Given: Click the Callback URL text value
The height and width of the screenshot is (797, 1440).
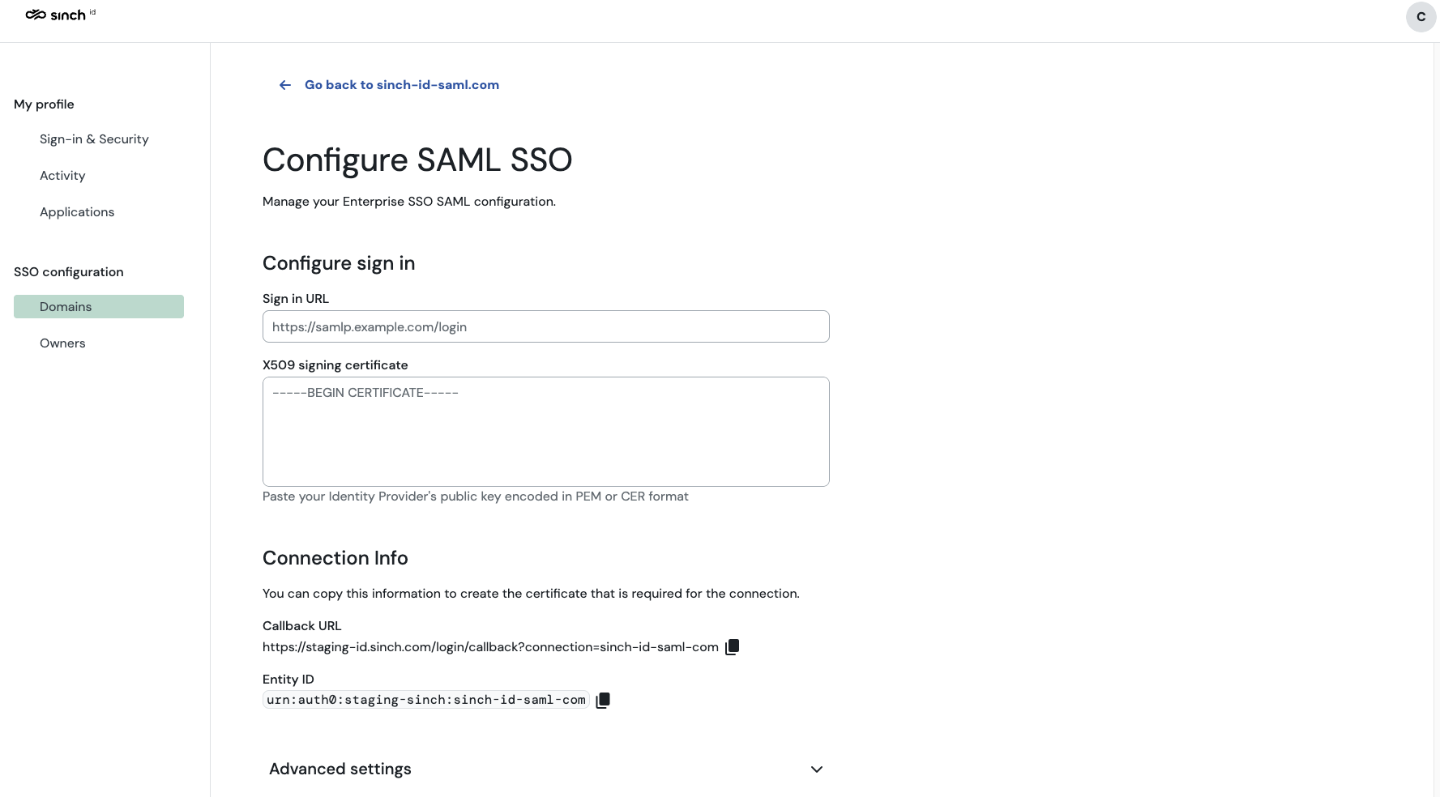Looking at the screenshot, I should (490, 647).
